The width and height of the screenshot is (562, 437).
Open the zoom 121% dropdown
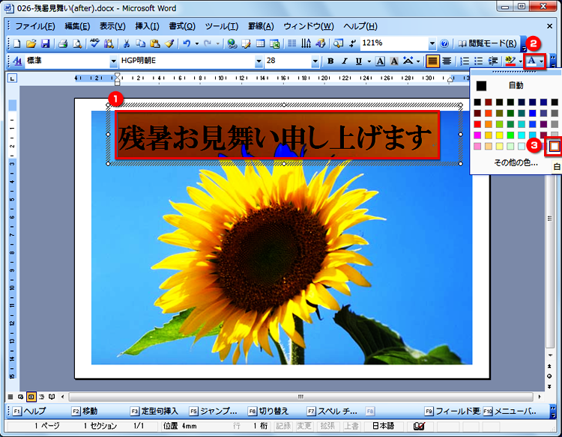coord(432,43)
